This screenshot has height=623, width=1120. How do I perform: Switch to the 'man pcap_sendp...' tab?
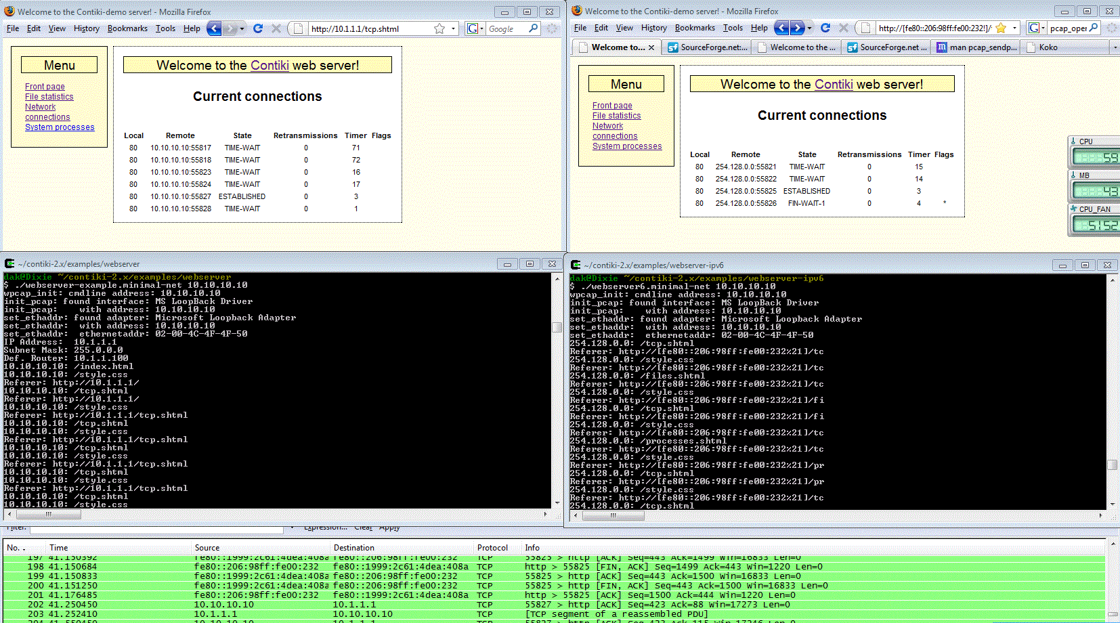tap(977, 47)
